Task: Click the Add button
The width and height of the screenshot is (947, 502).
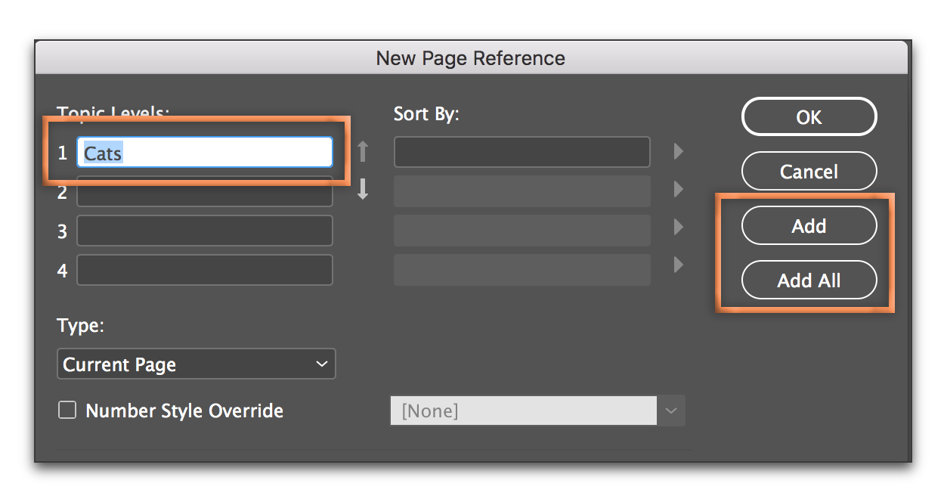Action: pyautogui.click(x=809, y=225)
